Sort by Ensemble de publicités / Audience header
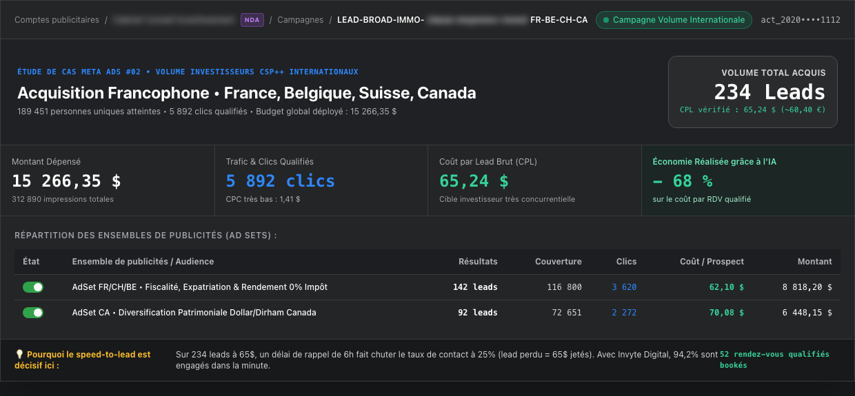 tap(143, 262)
